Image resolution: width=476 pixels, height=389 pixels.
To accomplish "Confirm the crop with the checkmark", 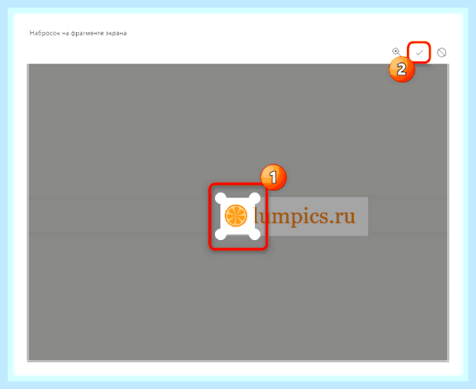I will (419, 53).
